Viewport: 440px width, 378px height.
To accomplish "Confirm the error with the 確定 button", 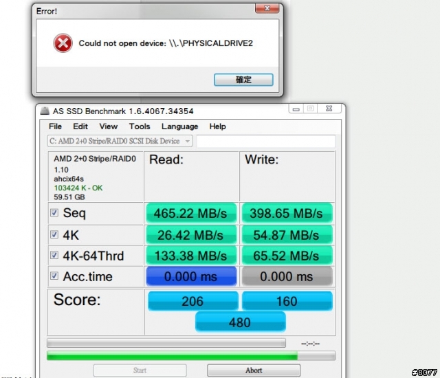I will tap(243, 80).
